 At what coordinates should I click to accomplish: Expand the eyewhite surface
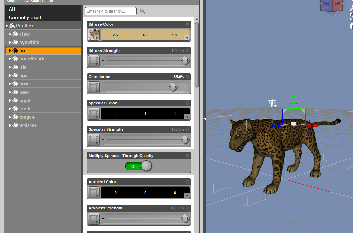[x=10, y=42]
